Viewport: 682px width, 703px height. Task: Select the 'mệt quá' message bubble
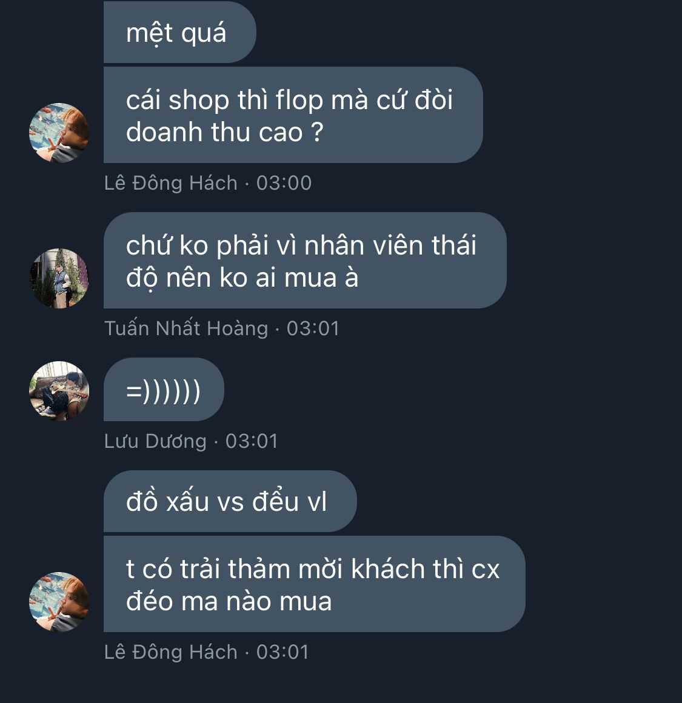click(x=180, y=32)
